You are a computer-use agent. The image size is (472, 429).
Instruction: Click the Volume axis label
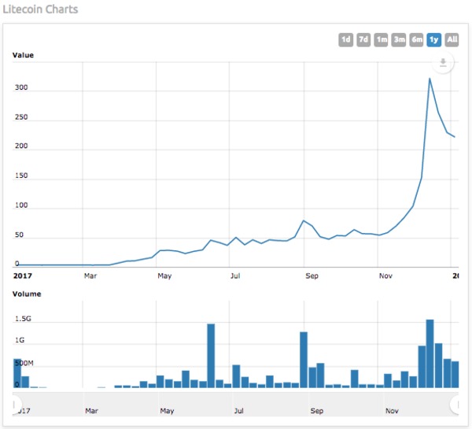(x=27, y=294)
